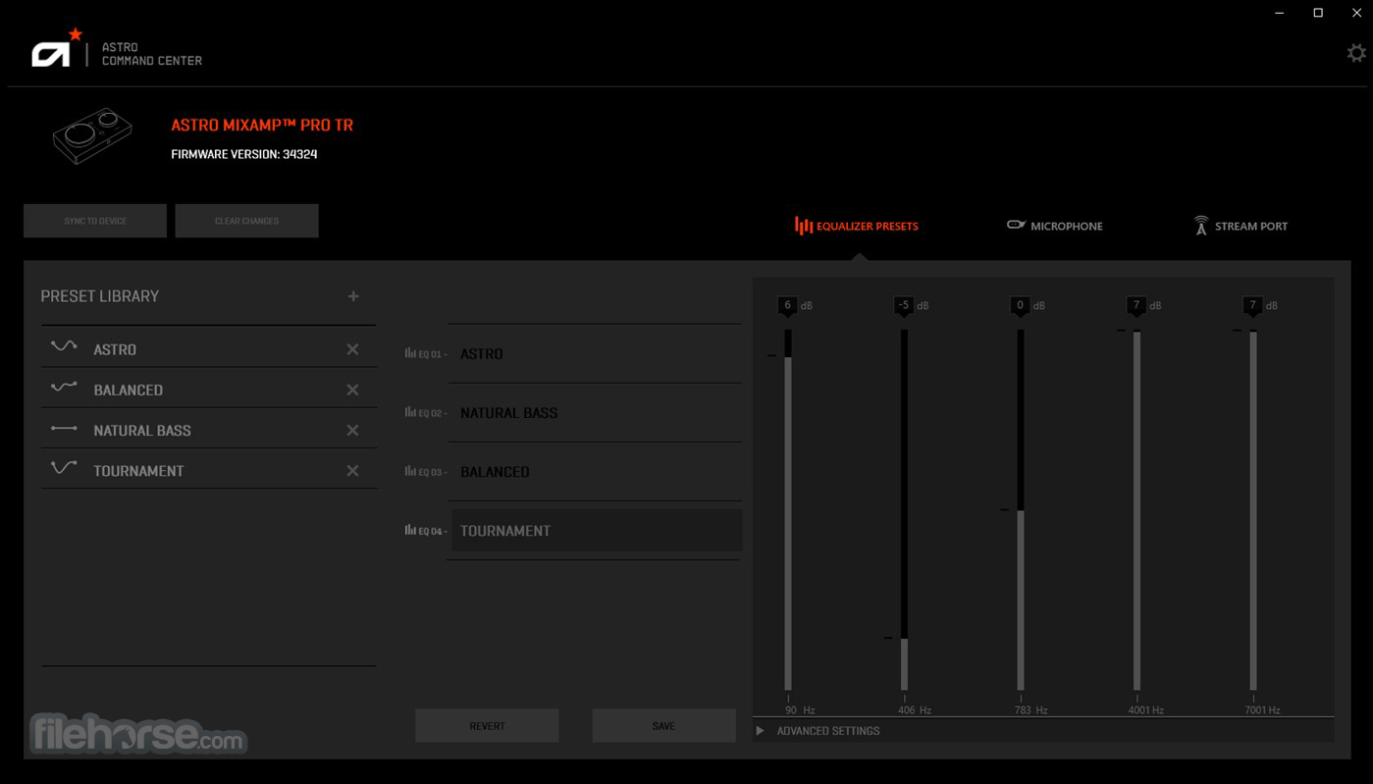Click the EQ 03 slot bars icon
Image resolution: width=1373 pixels, height=784 pixels.
410,471
